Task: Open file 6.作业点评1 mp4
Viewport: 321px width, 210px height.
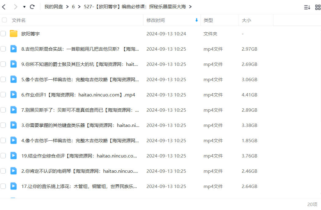Action: tap(78, 95)
